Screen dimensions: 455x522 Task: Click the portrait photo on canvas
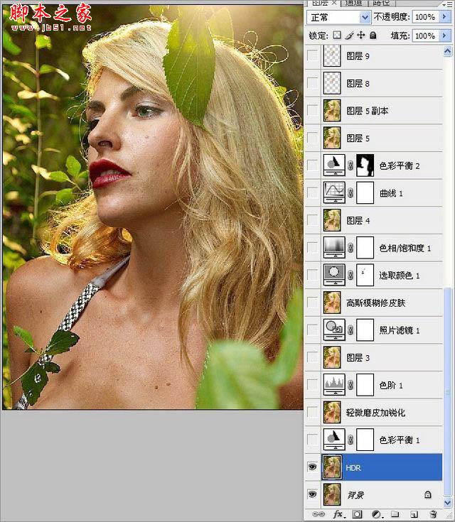[x=153, y=207]
